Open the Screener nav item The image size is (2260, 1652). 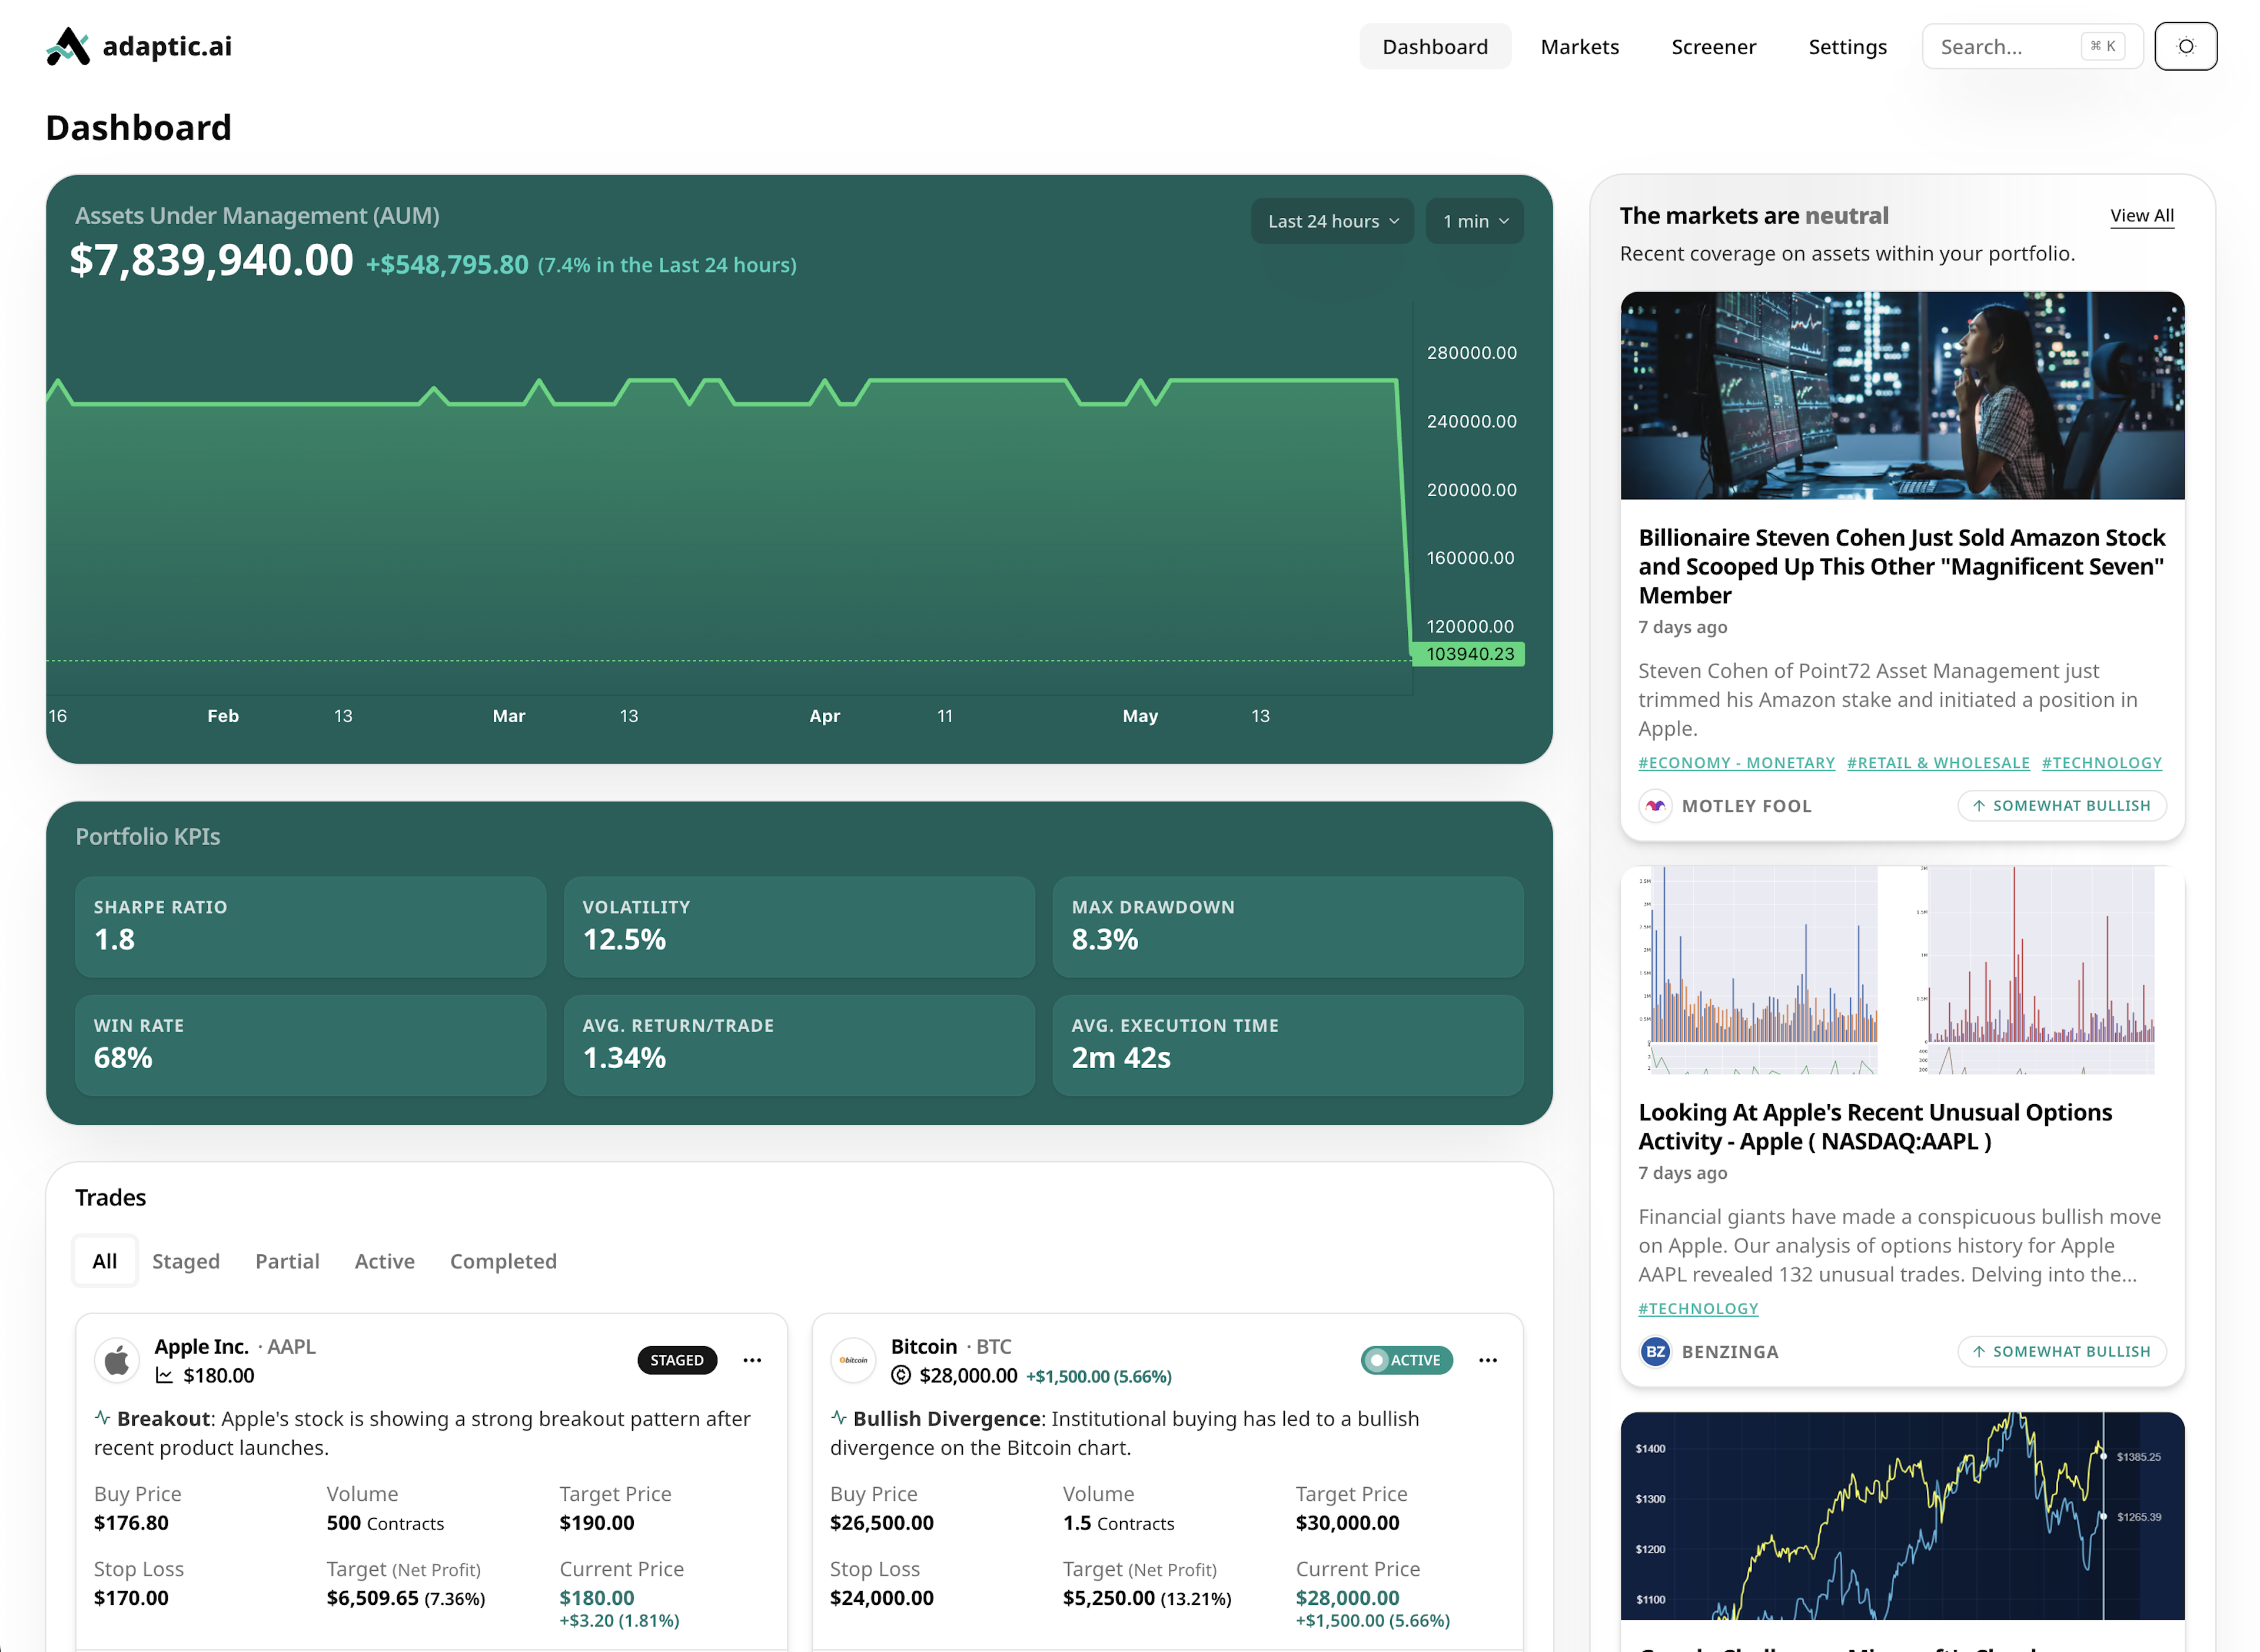[1713, 47]
